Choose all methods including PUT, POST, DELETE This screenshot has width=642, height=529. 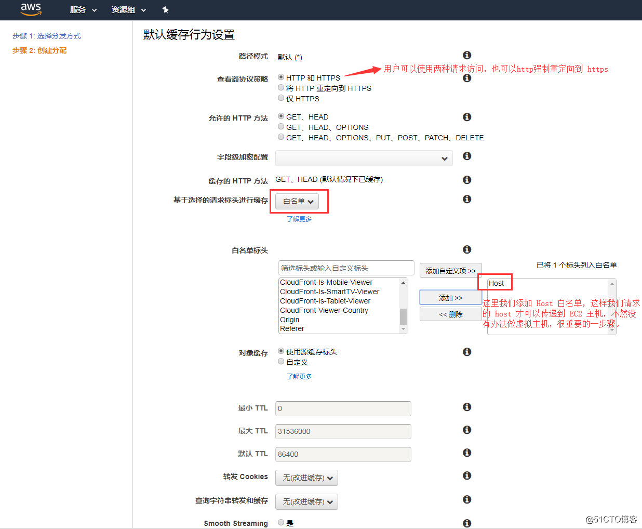[281, 137]
